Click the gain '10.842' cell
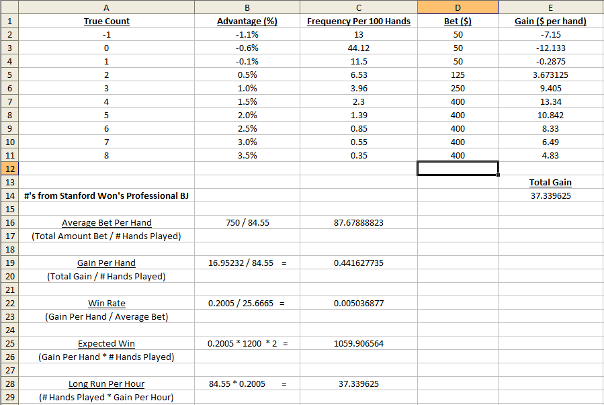Viewport: 604px width, 405px height. tap(550, 115)
